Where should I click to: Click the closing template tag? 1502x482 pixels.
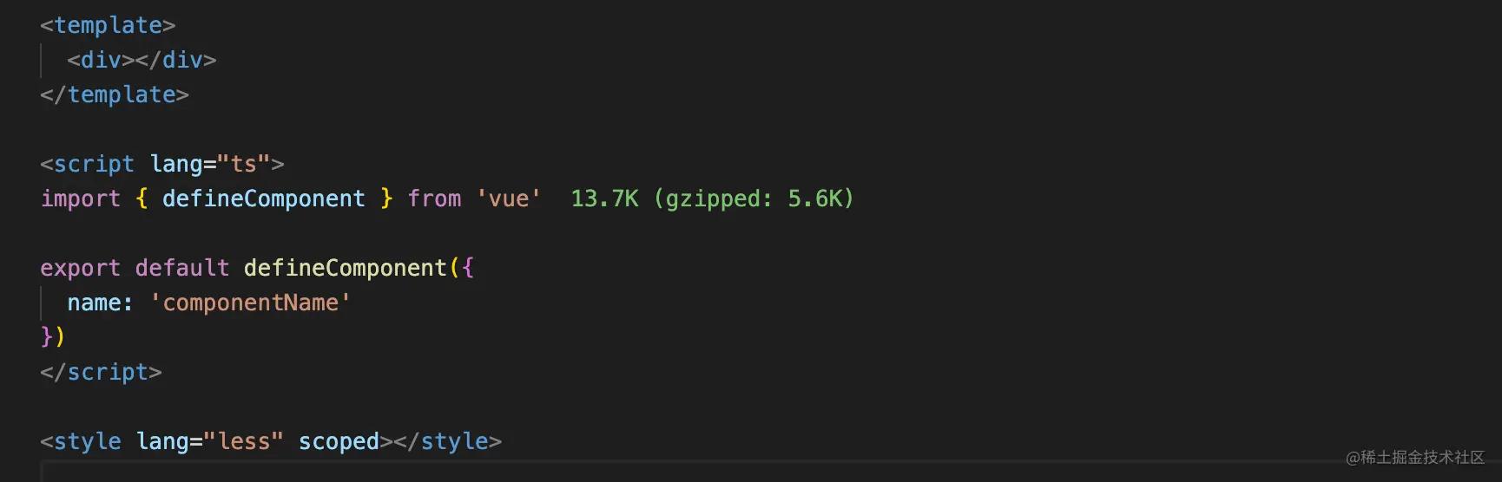pyautogui.click(x=115, y=94)
